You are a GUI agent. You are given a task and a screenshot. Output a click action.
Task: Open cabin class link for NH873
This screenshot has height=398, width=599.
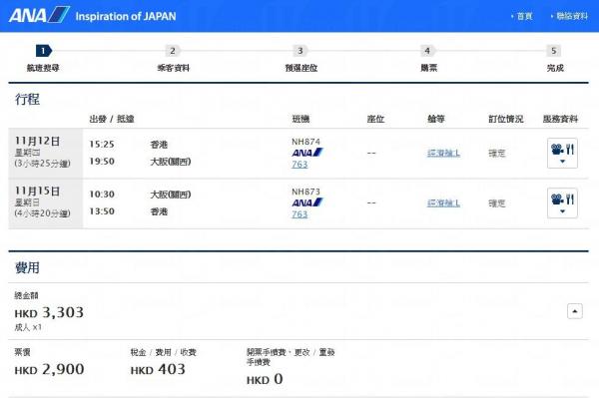pos(443,203)
